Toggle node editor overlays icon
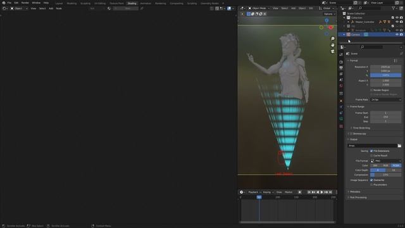 [229, 8]
